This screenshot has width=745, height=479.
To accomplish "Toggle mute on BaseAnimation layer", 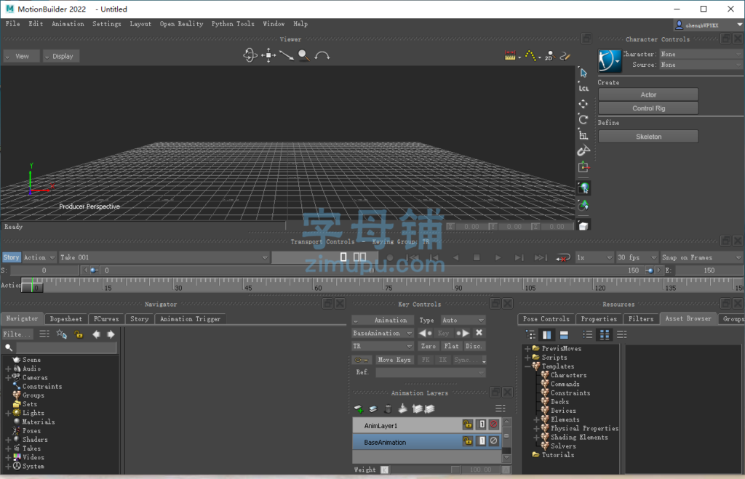I will [494, 441].
